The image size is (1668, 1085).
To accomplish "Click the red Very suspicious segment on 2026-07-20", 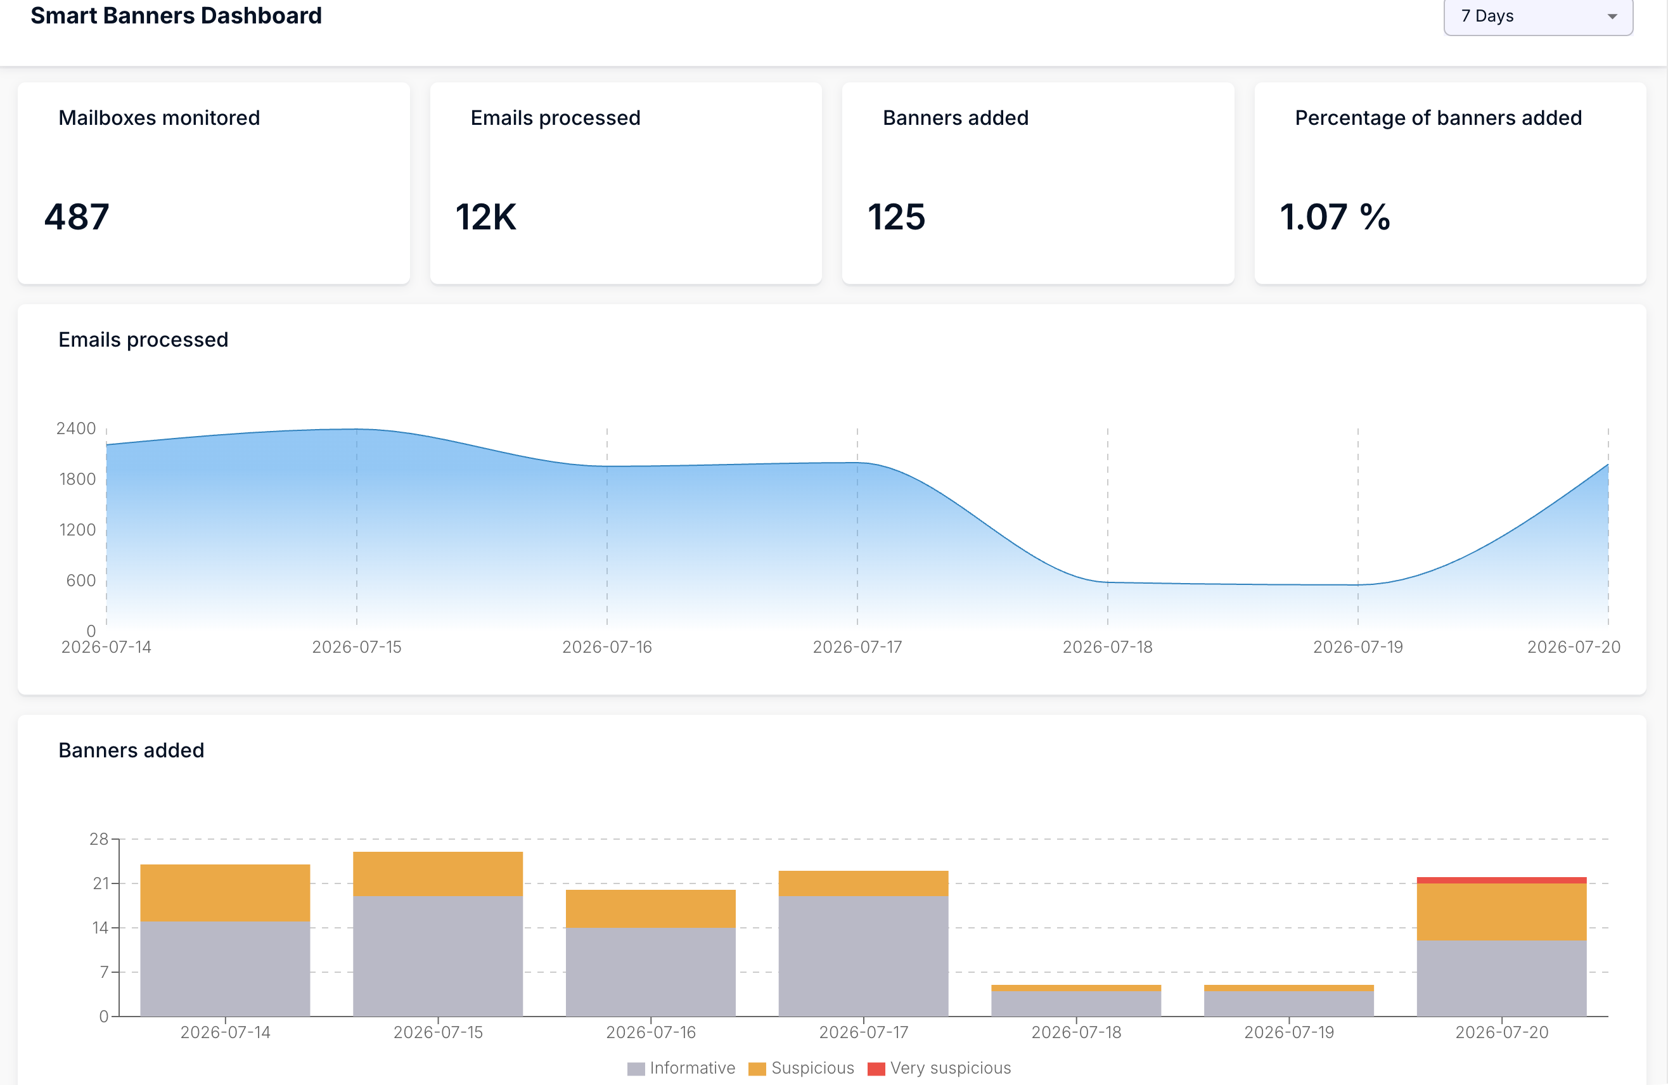I will pyautogui.click(x=1501, y=880).
